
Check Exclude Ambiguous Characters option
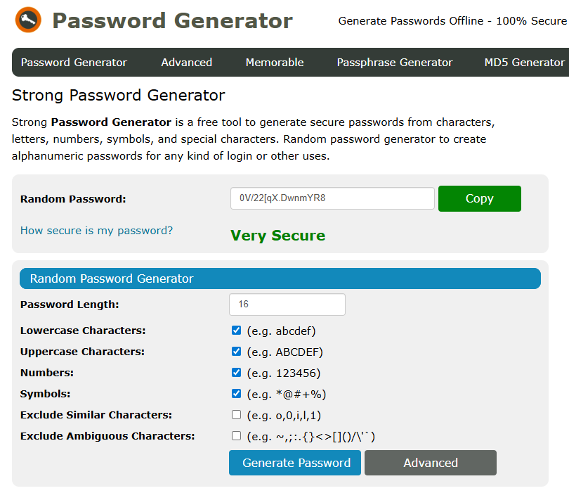(237, 436)
